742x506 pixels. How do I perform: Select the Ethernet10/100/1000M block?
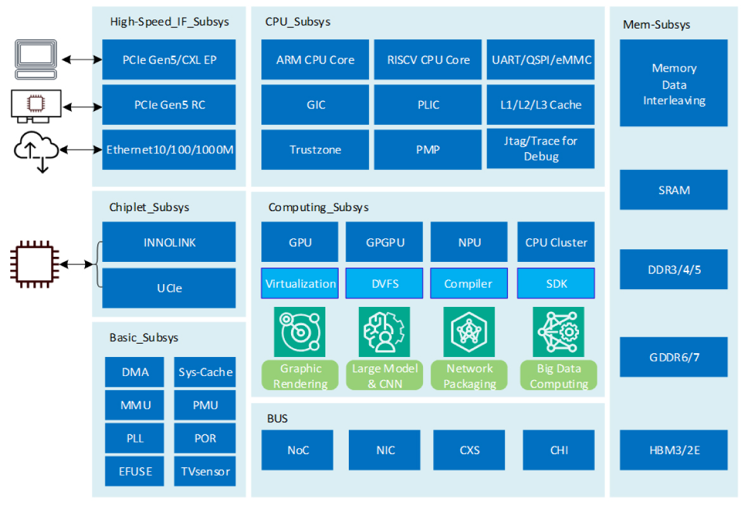tap(169, 150)
